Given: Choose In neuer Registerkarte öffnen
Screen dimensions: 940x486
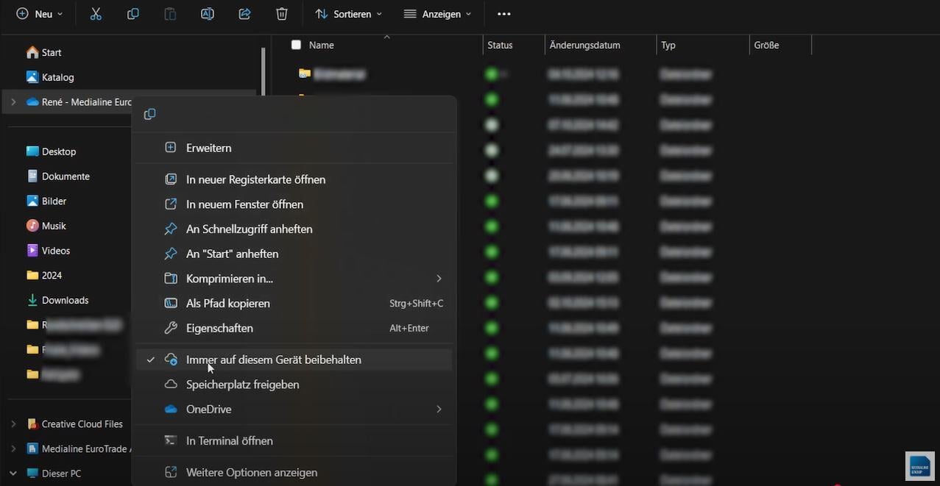Looking at the screenshot, I should 294,179.
